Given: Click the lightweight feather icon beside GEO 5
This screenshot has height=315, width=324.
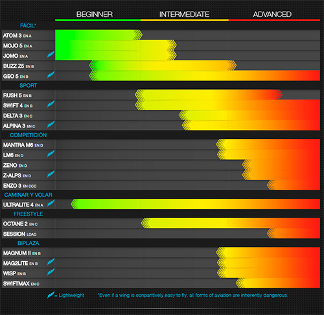Looking at the screenshot, I should (x=51, y=75).
